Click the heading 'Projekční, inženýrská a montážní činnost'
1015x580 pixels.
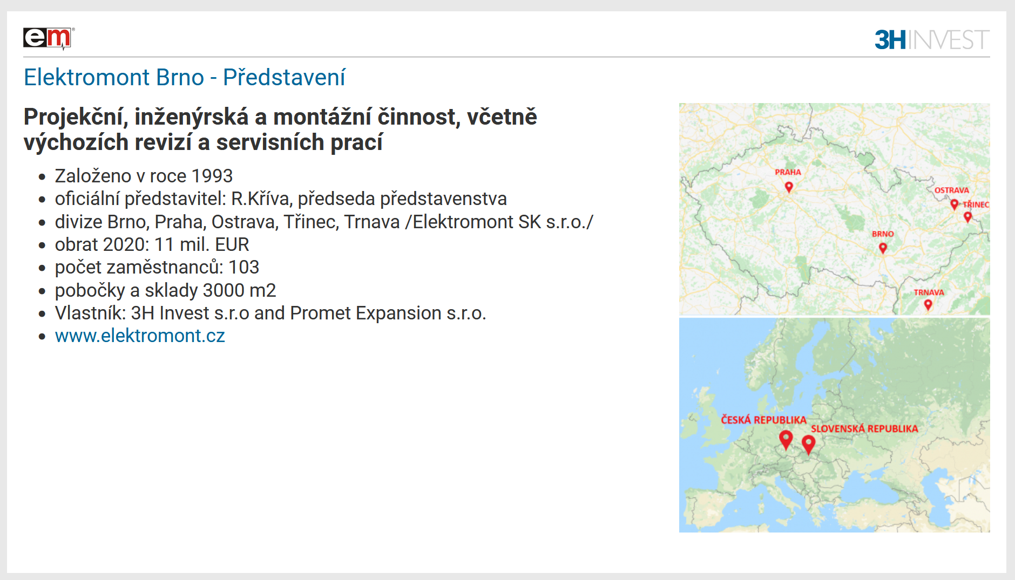point(280,129)
